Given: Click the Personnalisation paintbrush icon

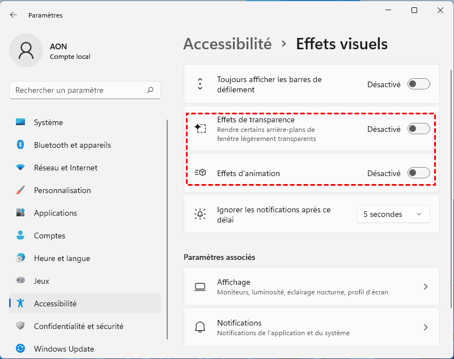Looking at the screenshot, I should pyautogui.click(x=20, y=190).
